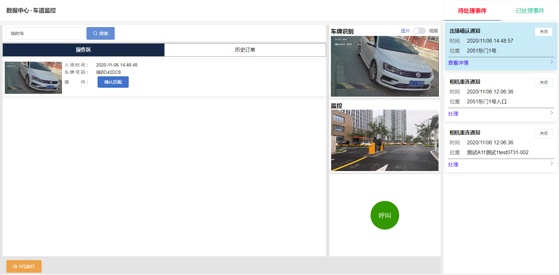
Task: Select the 操作区 tab
Action: (83, 50)
